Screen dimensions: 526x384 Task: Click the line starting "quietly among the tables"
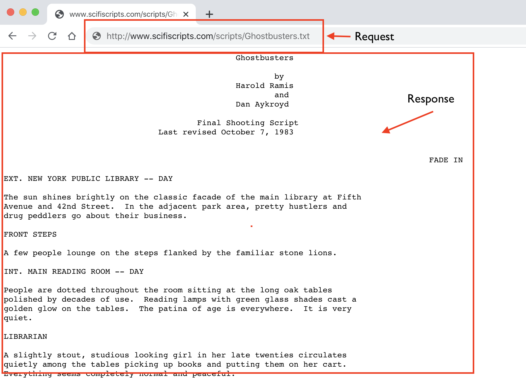tap(175, 364)
